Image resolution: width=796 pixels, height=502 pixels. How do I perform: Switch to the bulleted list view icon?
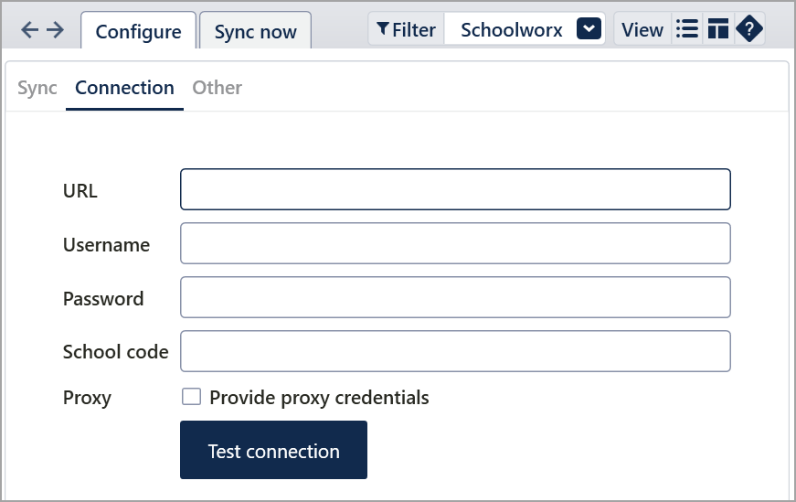pos(686,29)
